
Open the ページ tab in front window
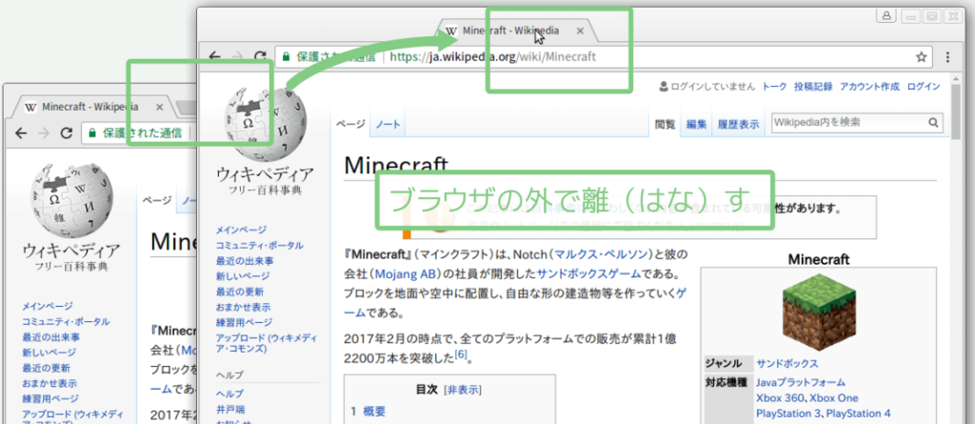(350, 125)
